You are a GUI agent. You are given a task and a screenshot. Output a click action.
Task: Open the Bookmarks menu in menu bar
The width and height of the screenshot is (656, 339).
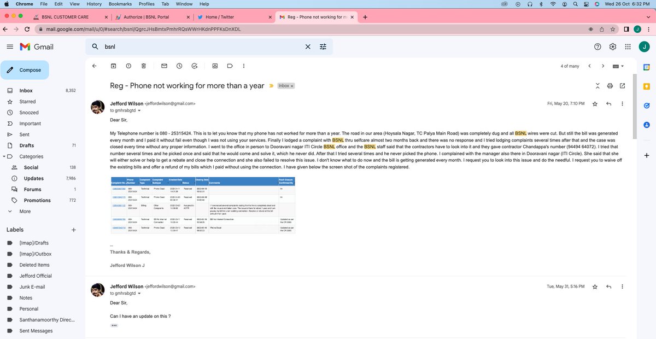(119, 4)
